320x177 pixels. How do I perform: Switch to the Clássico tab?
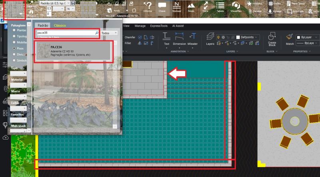(60, 25)
